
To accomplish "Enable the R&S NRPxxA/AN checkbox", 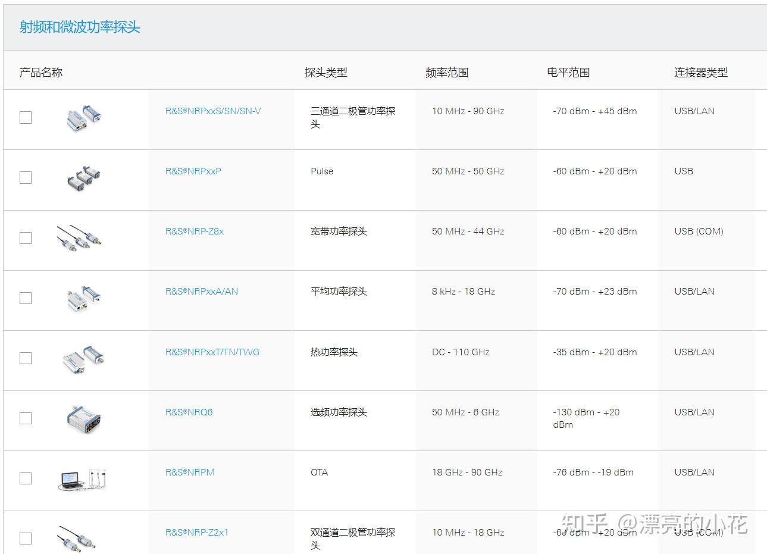I will [26, 298].
